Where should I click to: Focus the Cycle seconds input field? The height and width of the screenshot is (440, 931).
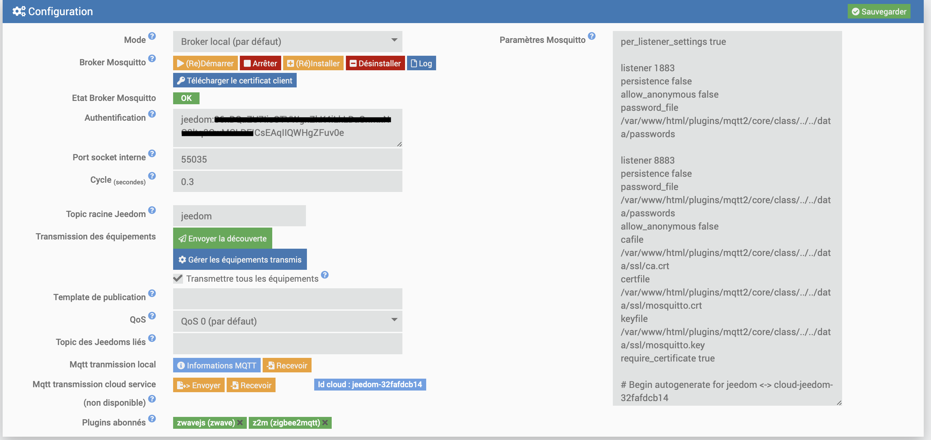[x=287, y=182]
